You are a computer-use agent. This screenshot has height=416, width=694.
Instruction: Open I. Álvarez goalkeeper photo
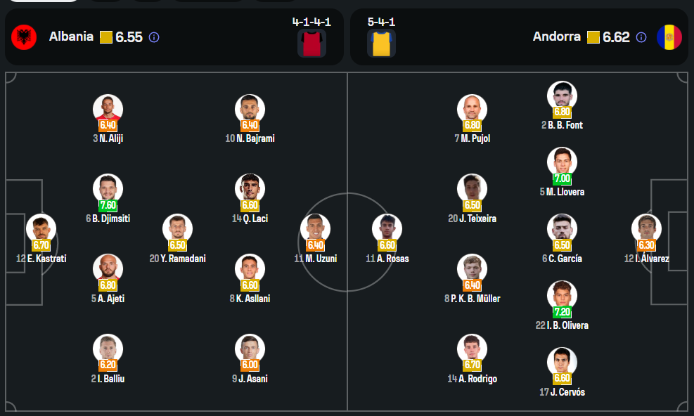646,228
